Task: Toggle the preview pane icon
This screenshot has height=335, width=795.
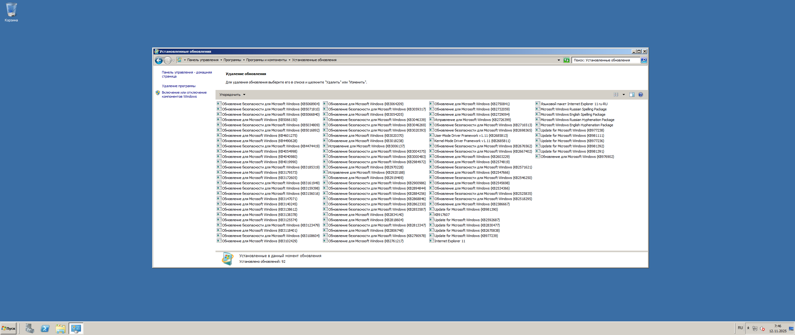Action: (x=632, y=95)
